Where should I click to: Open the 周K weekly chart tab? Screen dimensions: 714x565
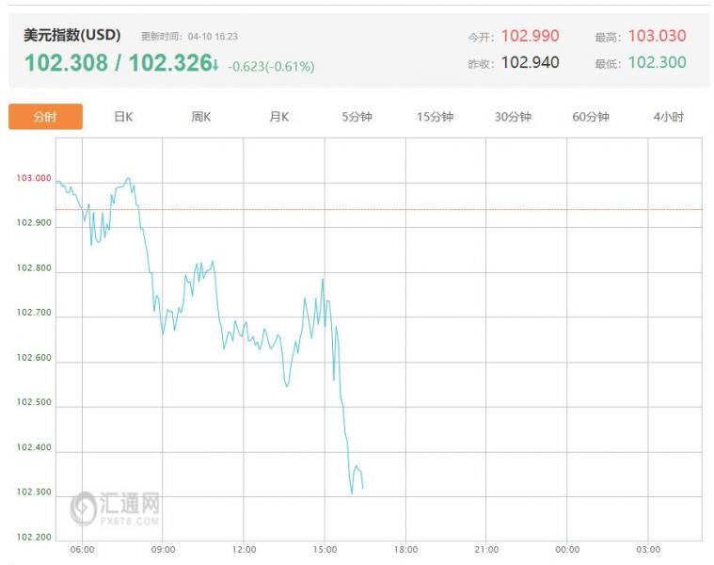tap(201, 117)
